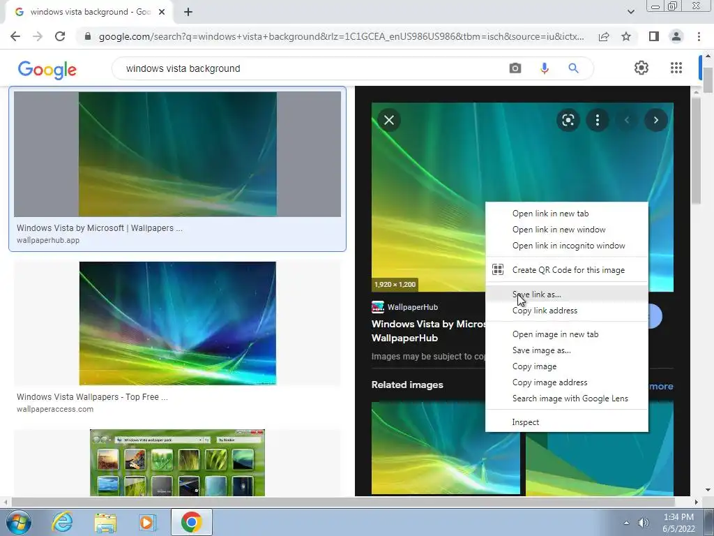714x536 pixels.
Task: Open Windows Vista by Microsoft | Wallpapers link
Action: [x=100, y=228]
